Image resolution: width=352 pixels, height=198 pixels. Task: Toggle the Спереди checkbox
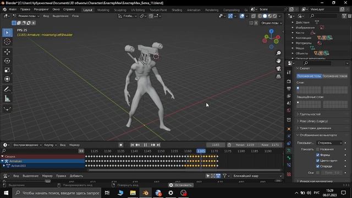(318, 166)
